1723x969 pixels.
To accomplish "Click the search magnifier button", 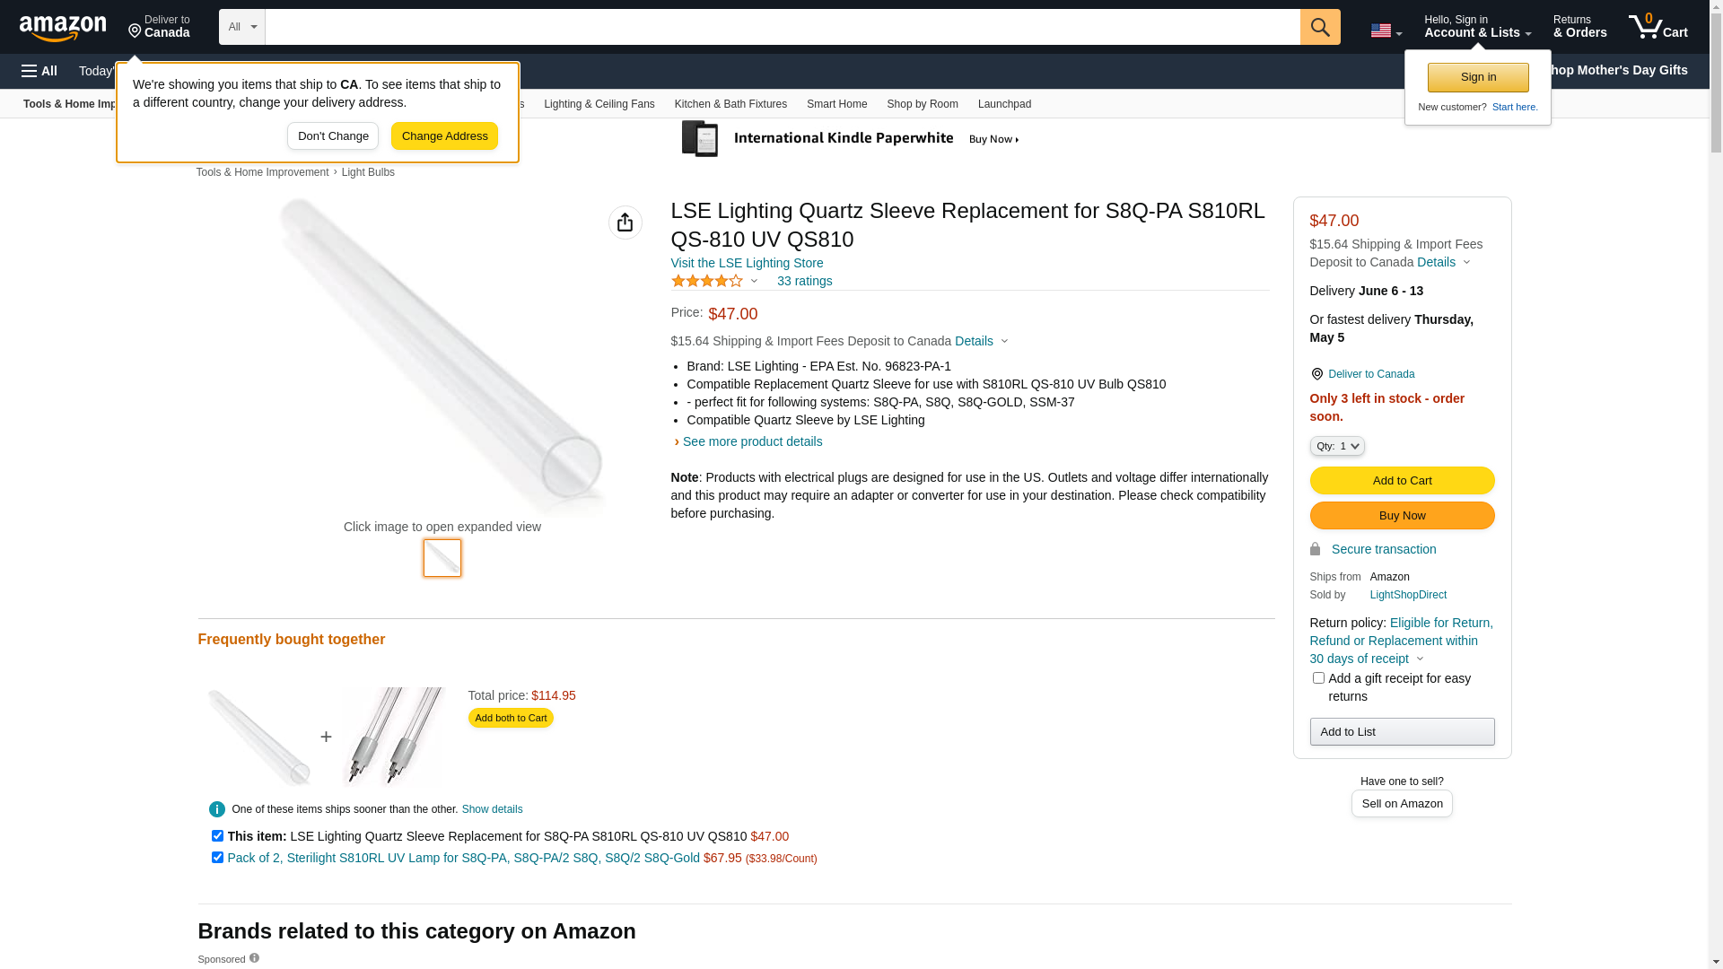I will coord(1320,27).
